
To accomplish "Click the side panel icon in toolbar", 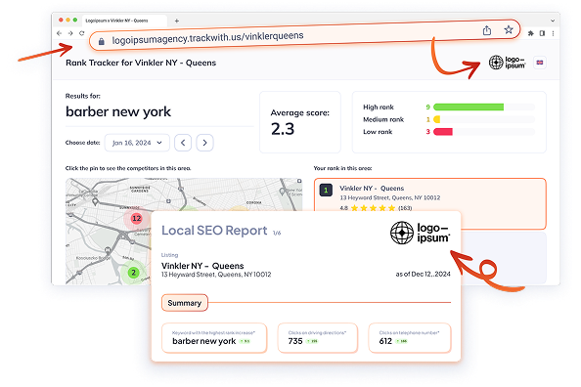I will click(542, 33).
